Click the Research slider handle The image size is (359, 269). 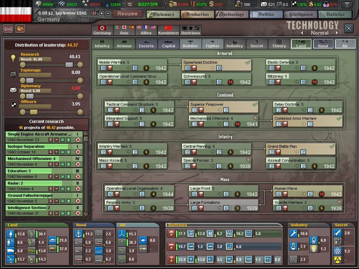click(x=69, y=65)
